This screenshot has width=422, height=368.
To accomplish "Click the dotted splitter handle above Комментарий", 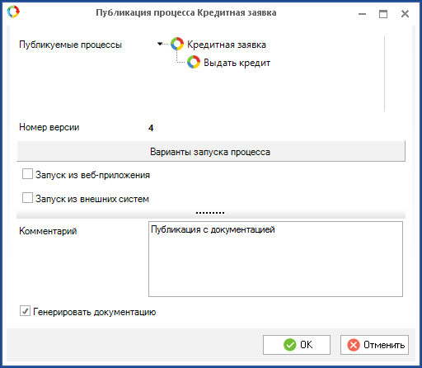I will pyautogui.click(x=210, y=213).
